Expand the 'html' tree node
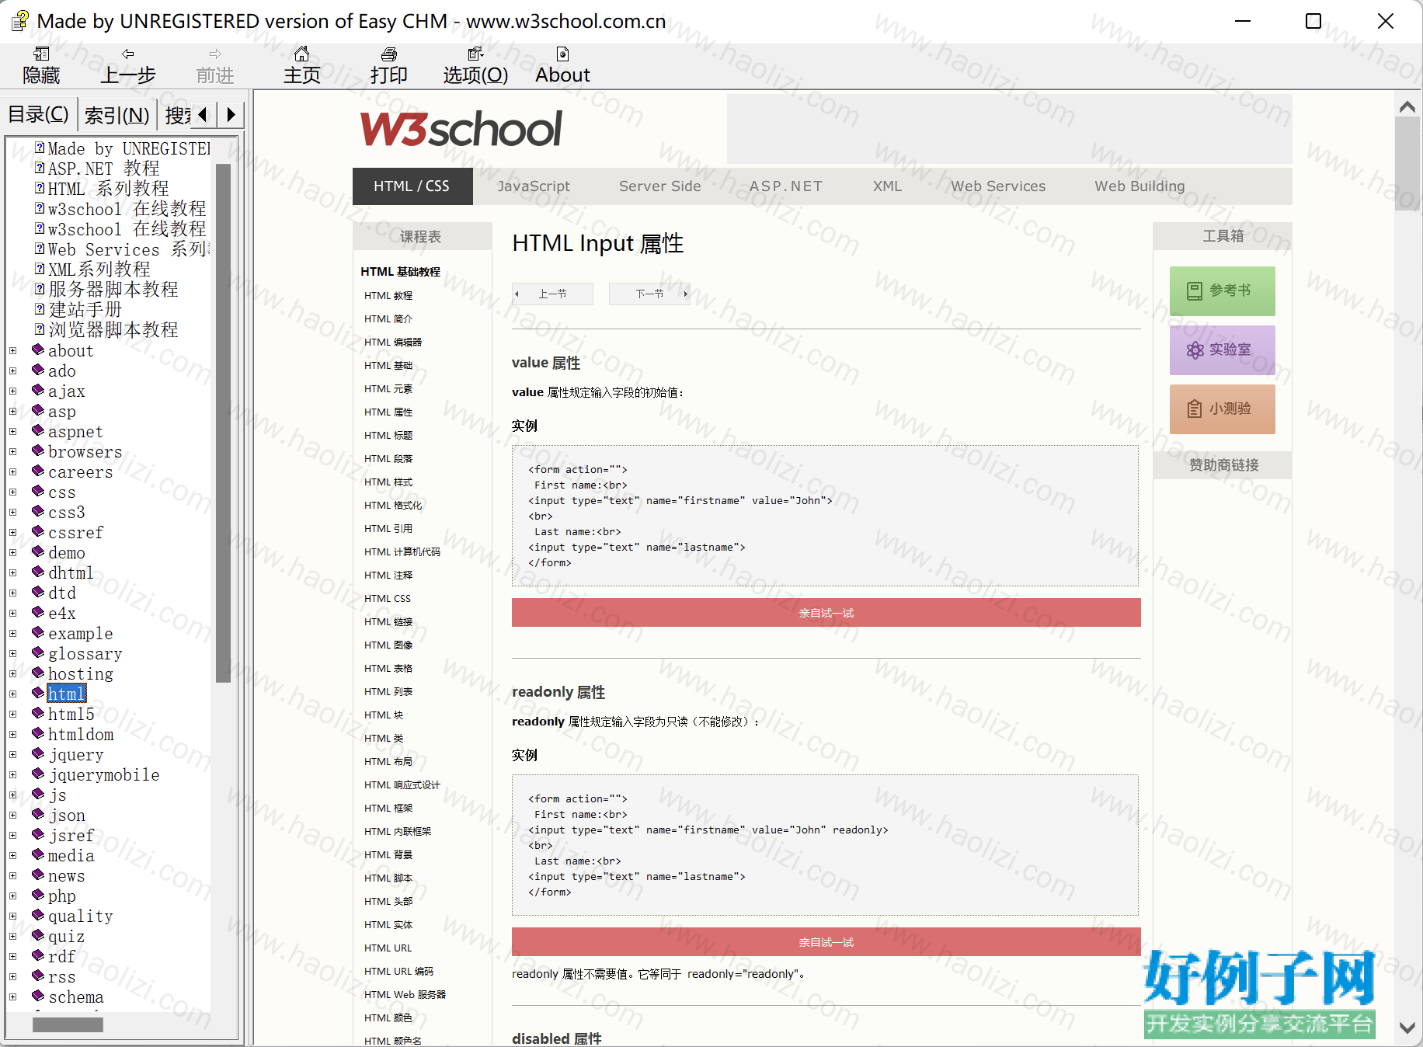The image size is (1423, 1047). [x=13, y=694]
